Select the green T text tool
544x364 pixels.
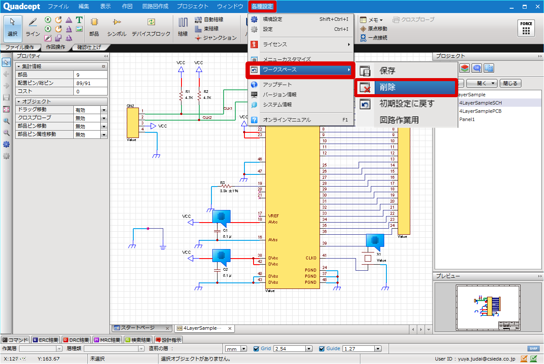79,20
